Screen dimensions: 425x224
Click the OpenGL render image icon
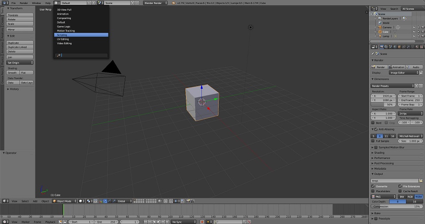(x=188, y=201)
